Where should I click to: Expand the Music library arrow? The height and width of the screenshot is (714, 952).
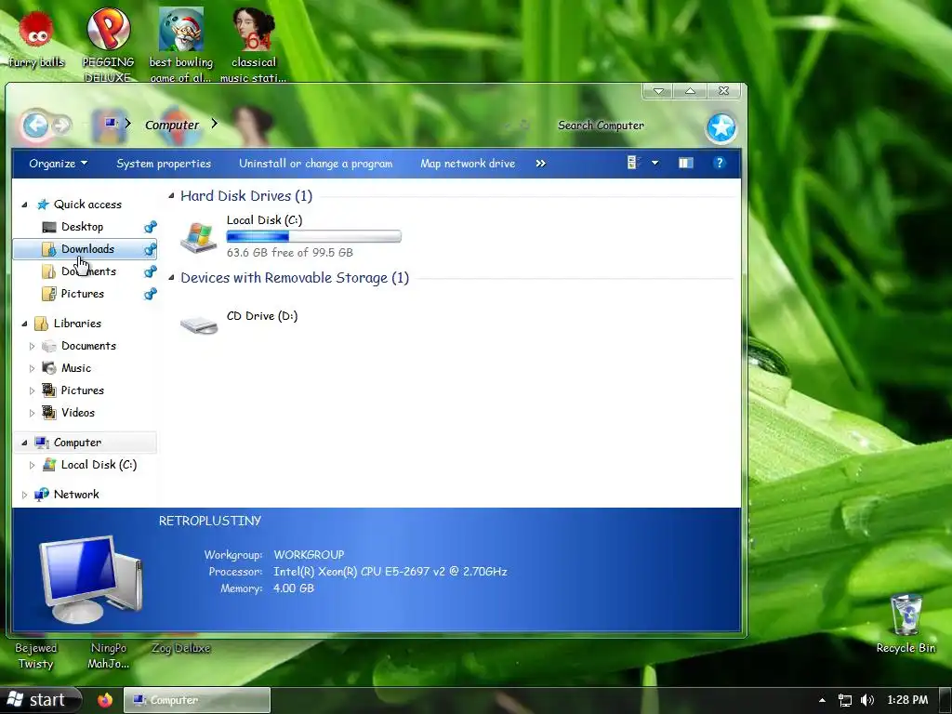coord(33,368)
